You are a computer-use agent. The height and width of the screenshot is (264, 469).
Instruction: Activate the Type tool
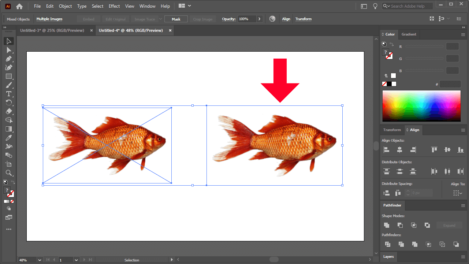9,94
